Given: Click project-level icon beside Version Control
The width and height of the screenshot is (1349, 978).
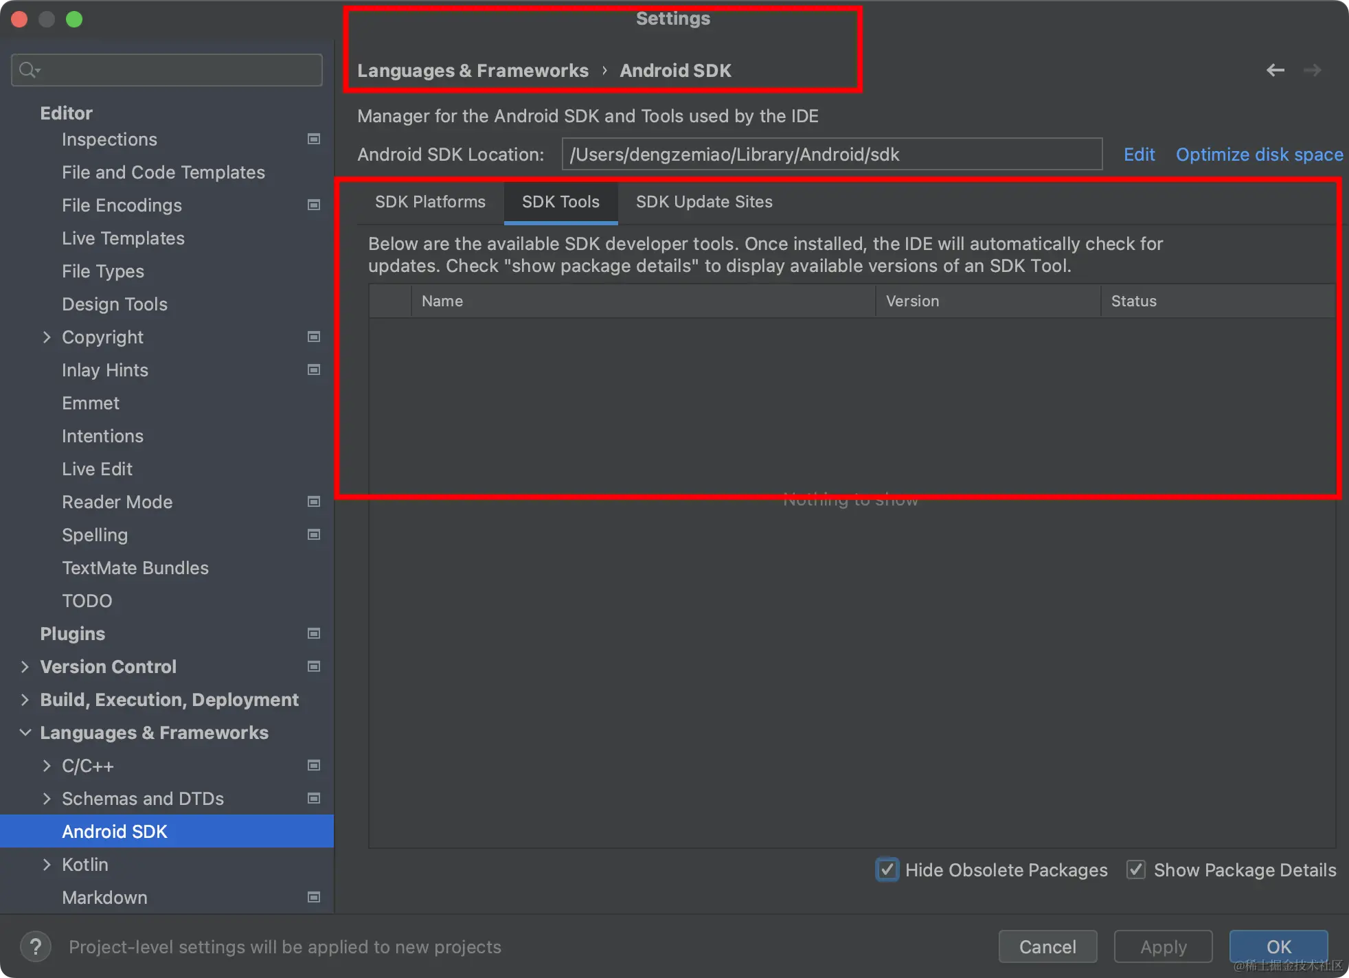Looking at the screenshot, I should (314, 666).
